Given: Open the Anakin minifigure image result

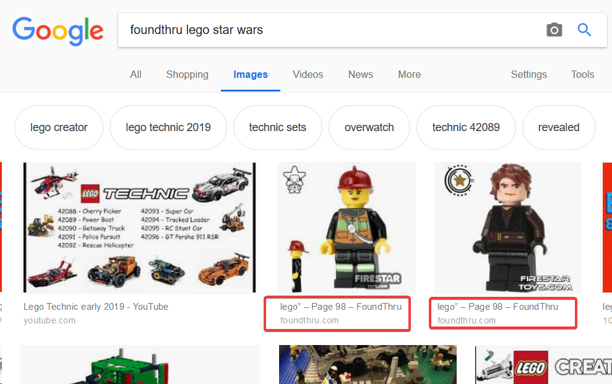Looking at the screenshot, I should [508, 228].
